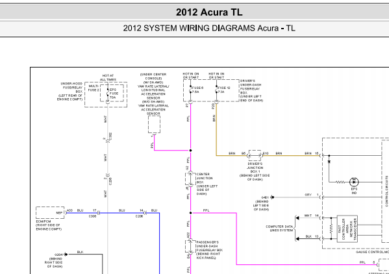
Task: Click the "UNDER-HOOD FUSE/RELAY BOX" label
Action: [71, 88]
